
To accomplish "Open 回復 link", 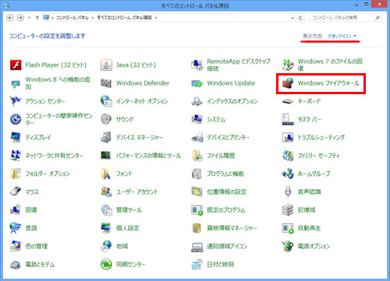I will pos(31,210).
